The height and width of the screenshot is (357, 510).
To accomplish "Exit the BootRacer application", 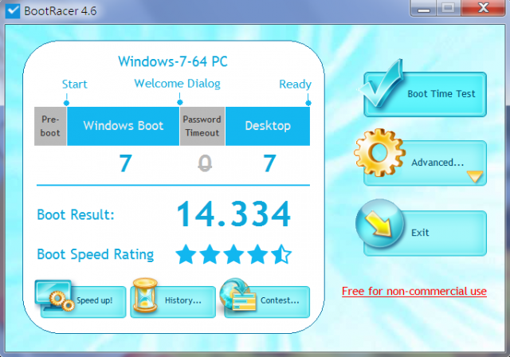I will 425,233.
